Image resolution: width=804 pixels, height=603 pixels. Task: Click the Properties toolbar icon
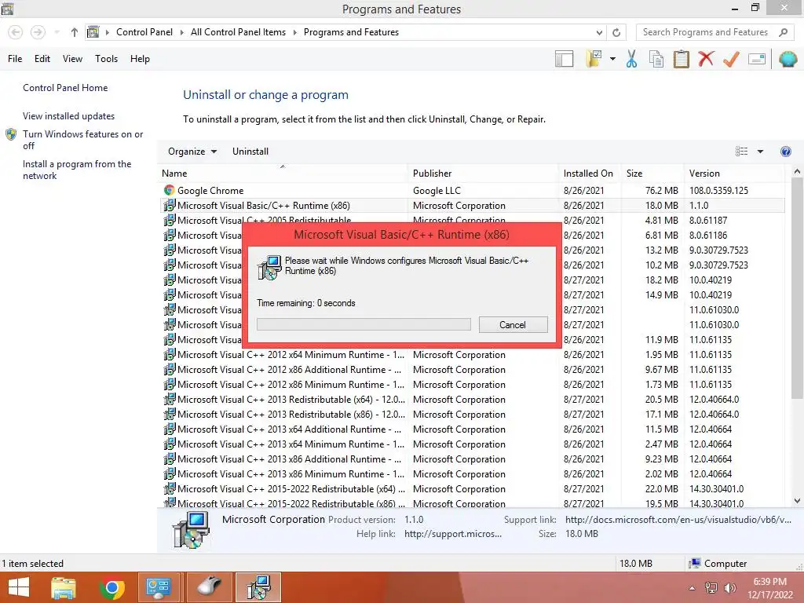tap(757, 59)
